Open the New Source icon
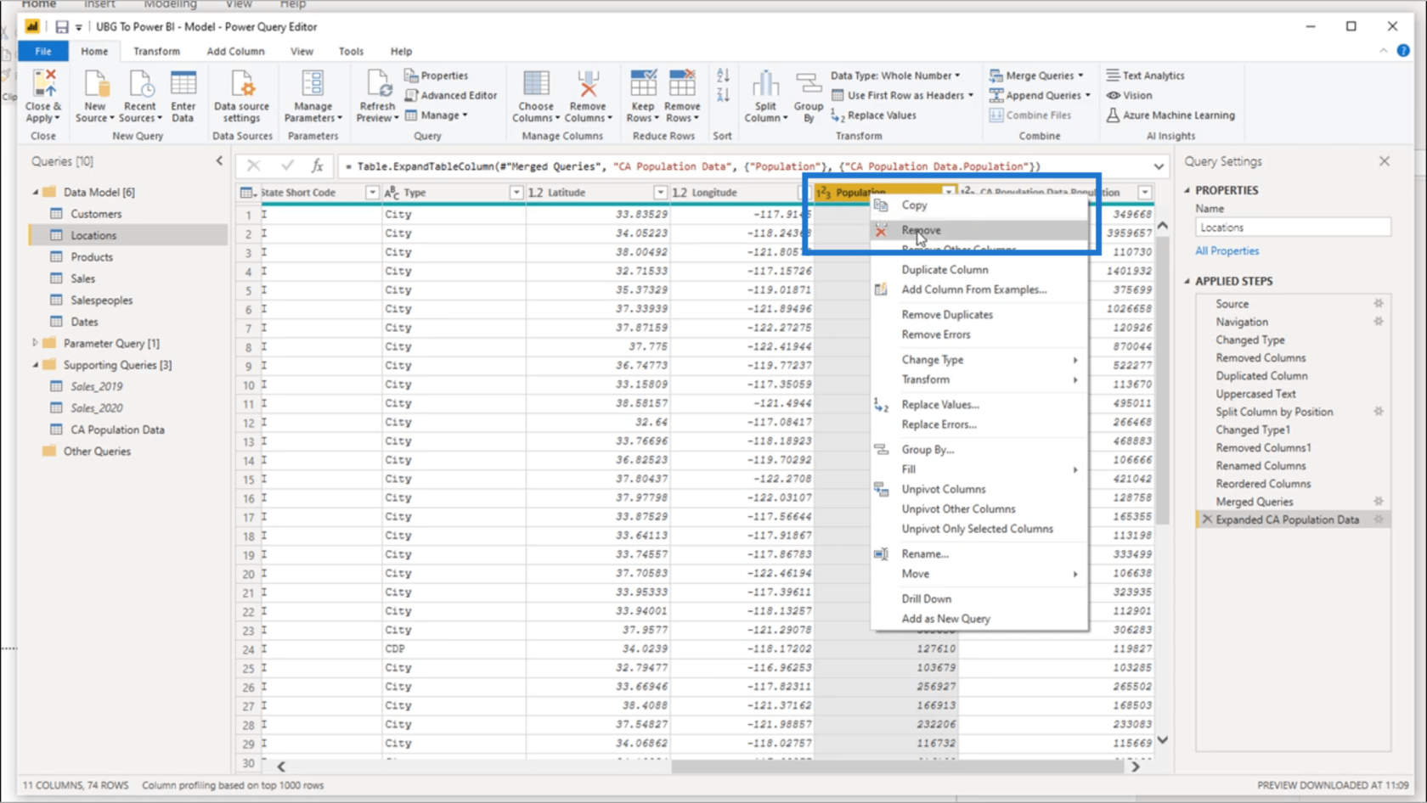The width and height of the screenshot is (1427, 803). coord(95,84)
